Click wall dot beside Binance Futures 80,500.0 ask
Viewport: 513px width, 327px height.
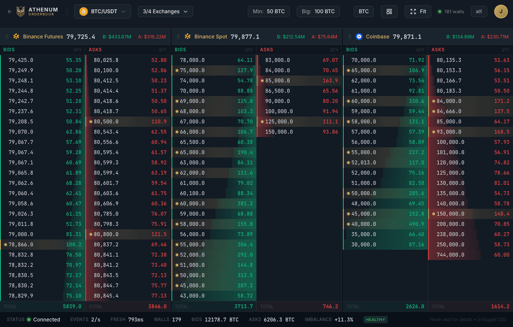(x=91, y=122)
